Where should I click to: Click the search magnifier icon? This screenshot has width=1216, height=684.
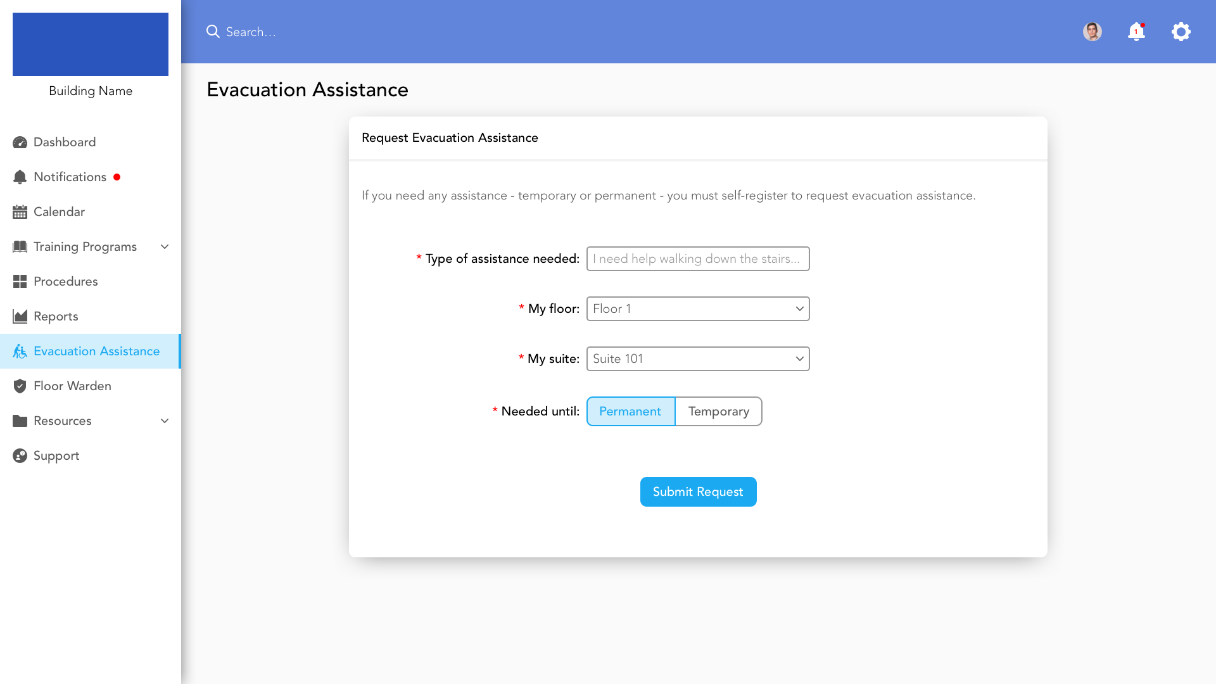(x=213, y=32)
